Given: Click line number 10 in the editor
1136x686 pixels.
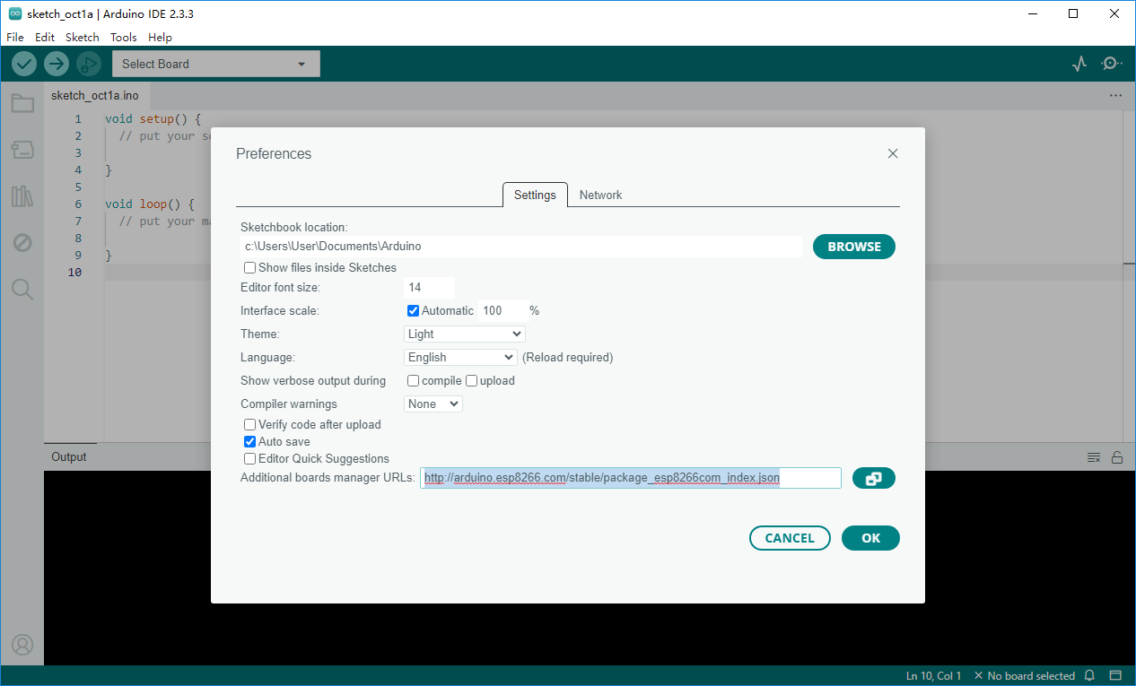Looking at the screenshot, I should pos(74,272).
